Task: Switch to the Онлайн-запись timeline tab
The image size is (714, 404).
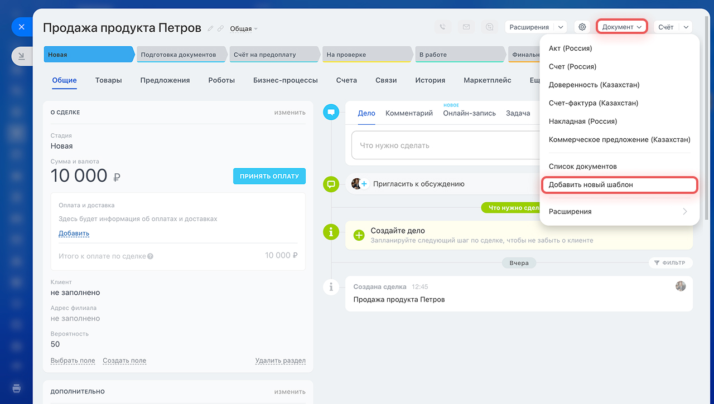Action: (x=470, y=113)
